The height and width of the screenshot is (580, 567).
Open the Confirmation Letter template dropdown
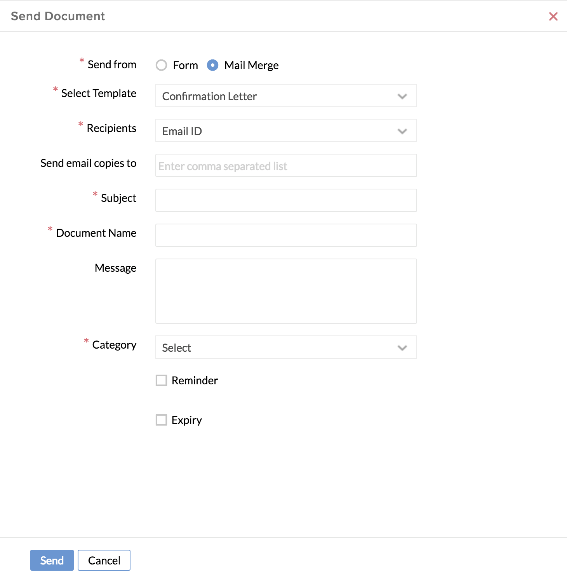pos(286,96)
